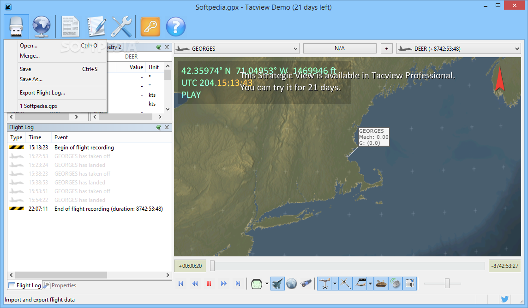The height and width of the screenshot is (308, 528).
Task: Open the GEORGES aircraft selection dropdown
Action: pyautogui.click(x=237, y=49)
